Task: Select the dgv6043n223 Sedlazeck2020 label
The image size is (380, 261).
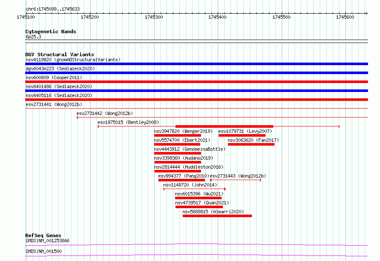Action: tap(60, 69)
